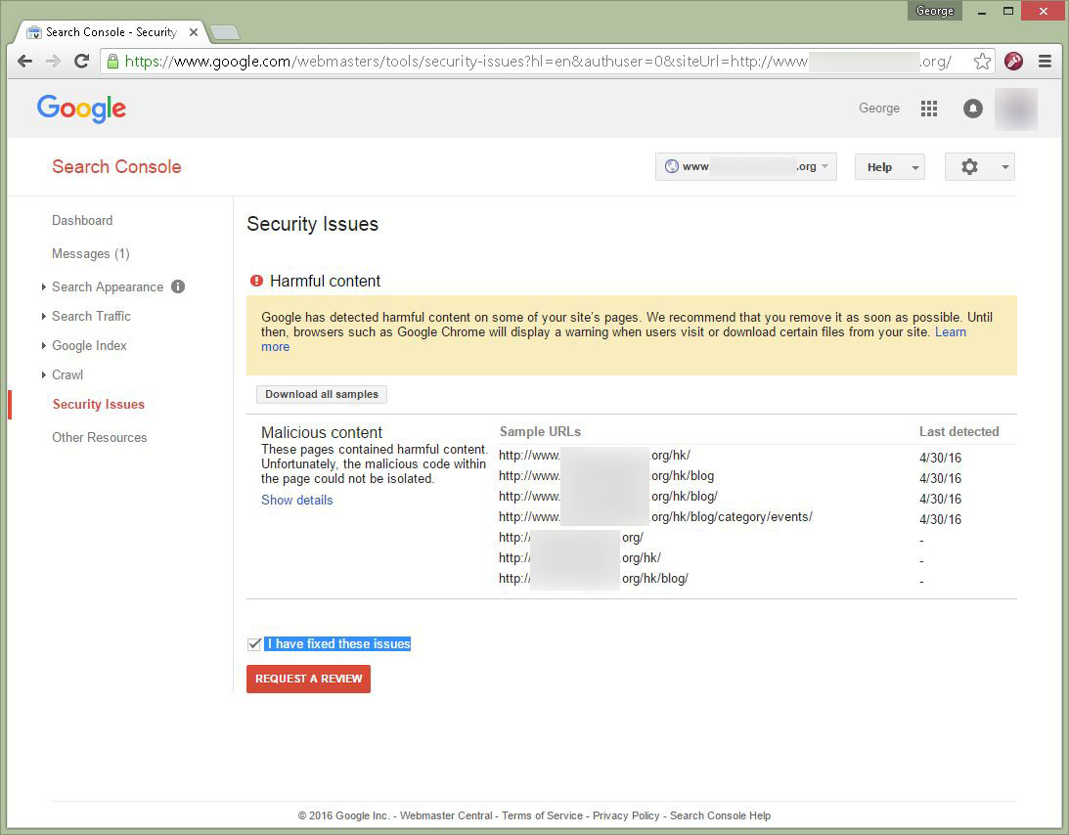Open Other Resources in sidebar
Viewport: 1069px width, 835px height.
point(100,438)
